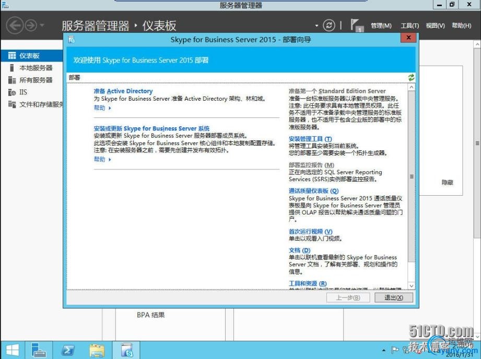Image resolution: width=481 pixels, height=359 pixels.
Task: Open the navigation history dropdown arrow
Action: coord(42,25)
